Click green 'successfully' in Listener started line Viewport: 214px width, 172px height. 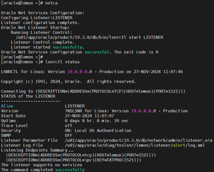(68, 47)
